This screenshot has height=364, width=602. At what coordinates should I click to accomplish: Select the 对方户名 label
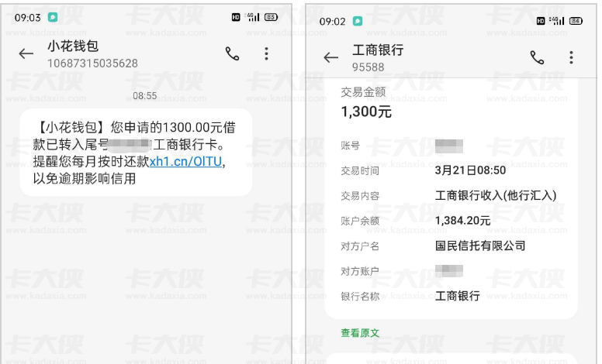[x=360, y=246]
